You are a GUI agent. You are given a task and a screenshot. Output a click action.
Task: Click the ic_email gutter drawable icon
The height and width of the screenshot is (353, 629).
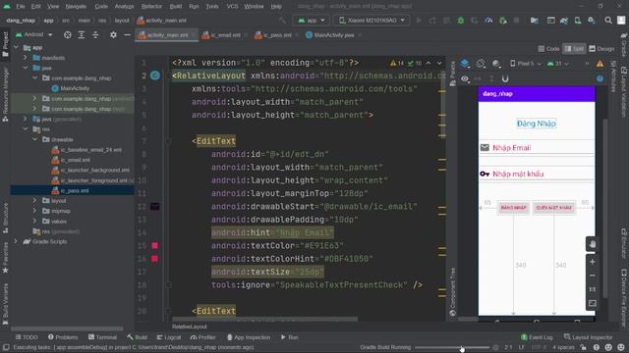pyautogui.click(x=155, y=207)
